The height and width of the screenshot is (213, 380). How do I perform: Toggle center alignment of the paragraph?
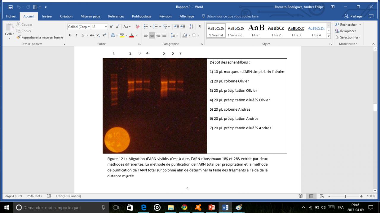point(152,35)
